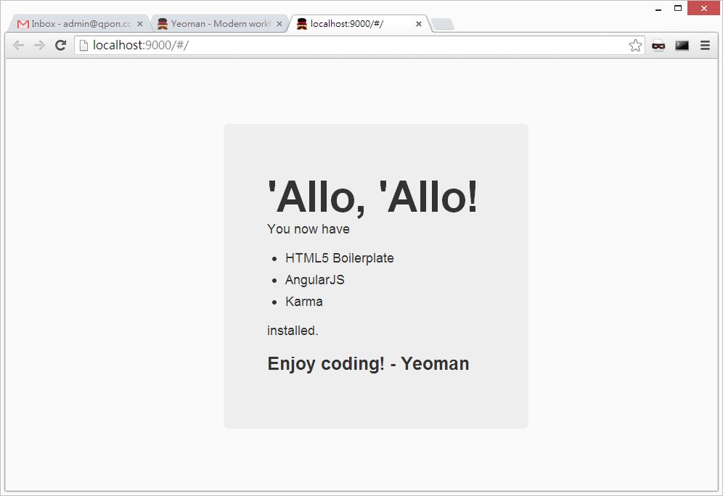Bookmark this page with the star icon
This screenshot has height=496, width=723.
(635, 46)
